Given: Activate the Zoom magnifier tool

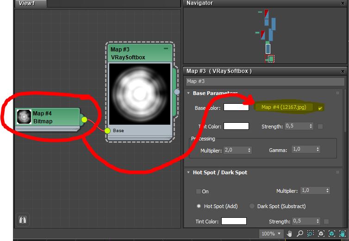Looking at the screenshot, I should tap(300, 234).
